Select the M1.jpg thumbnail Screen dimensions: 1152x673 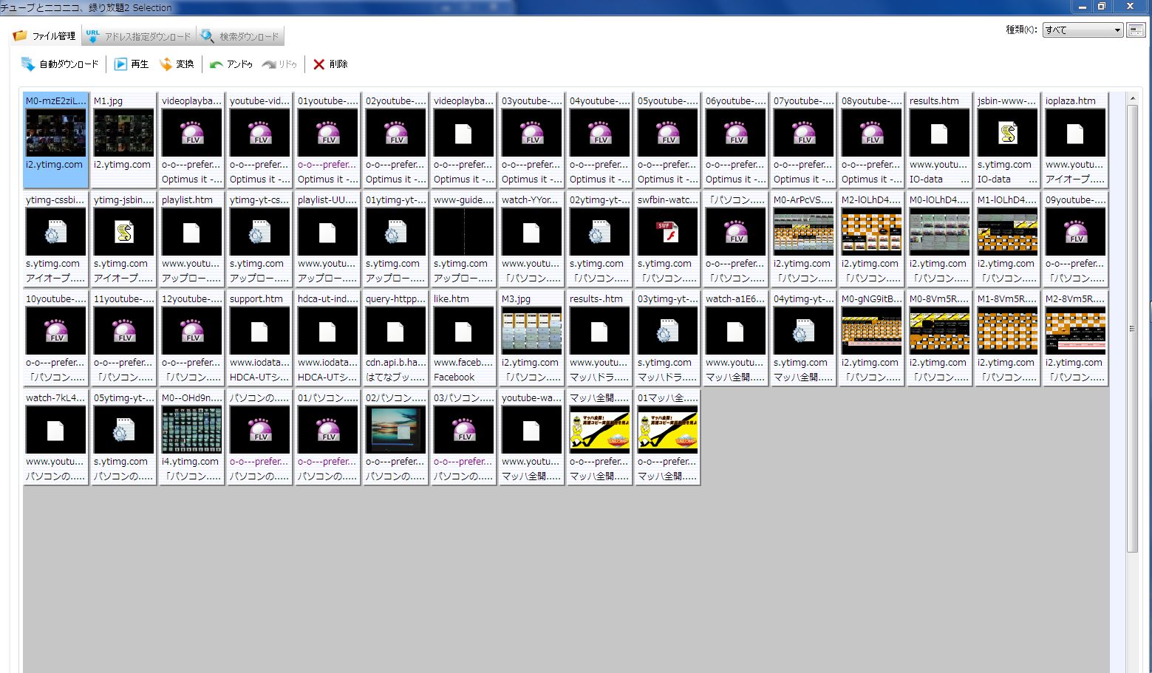tap(124, 133)
